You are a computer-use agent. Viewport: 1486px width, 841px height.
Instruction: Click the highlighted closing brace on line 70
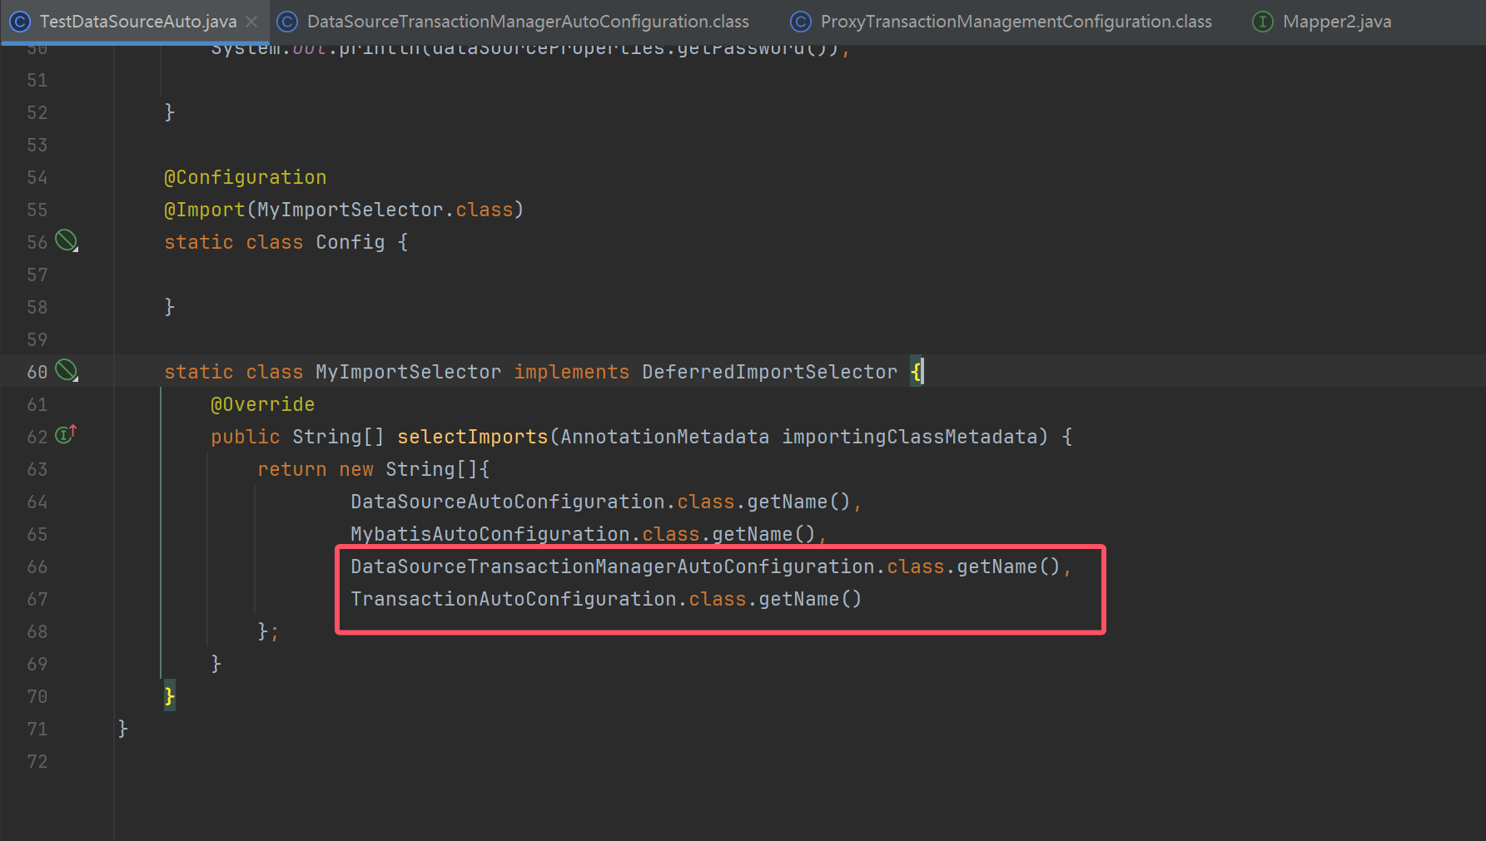click(x=170, y=696)
